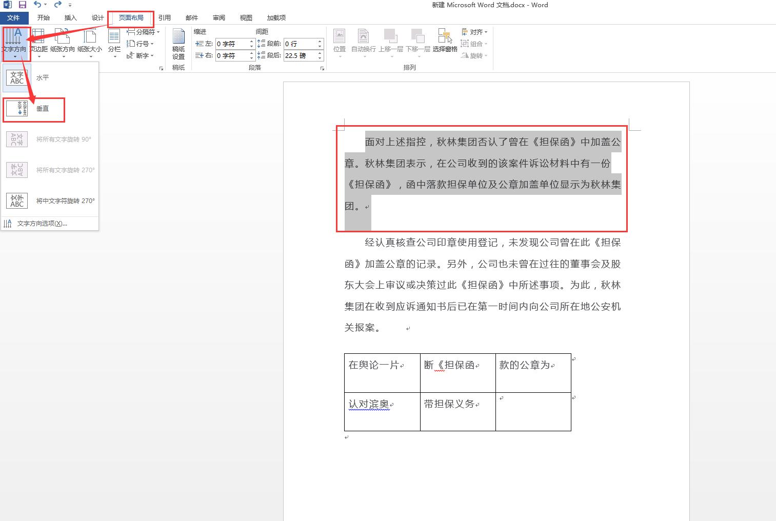Screen dimensions: 776x521
Task: Switch to the 开始 tab
Action: pyautogui.click(x=44, y=18)
